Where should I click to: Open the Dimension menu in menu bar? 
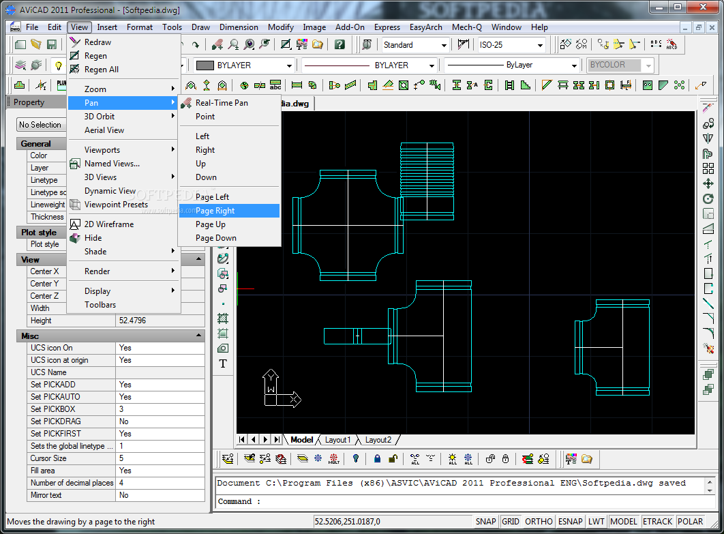(239, 27)
